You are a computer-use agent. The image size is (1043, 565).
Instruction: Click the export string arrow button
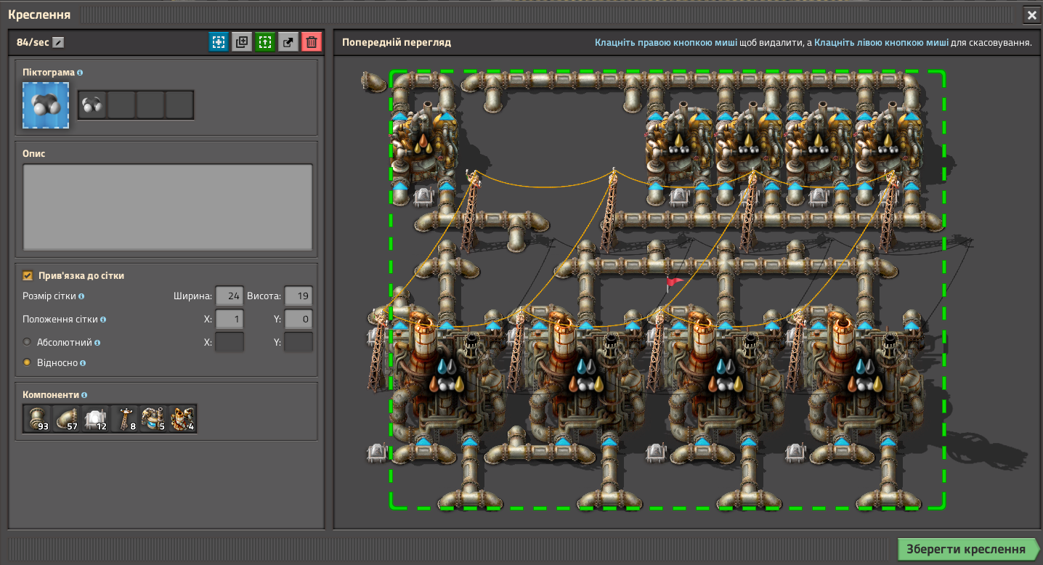(288, 42)
